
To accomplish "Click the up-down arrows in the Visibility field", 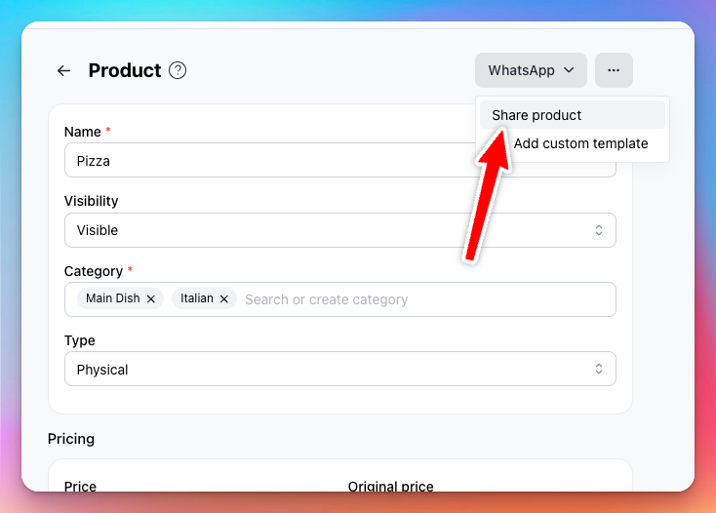I will 599,230.
